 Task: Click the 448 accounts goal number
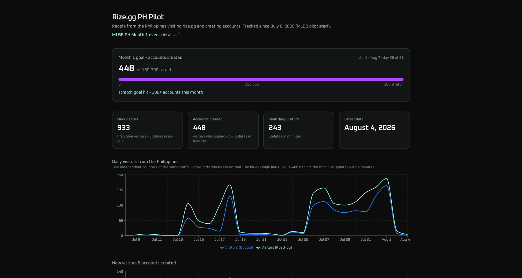[126, 68]
